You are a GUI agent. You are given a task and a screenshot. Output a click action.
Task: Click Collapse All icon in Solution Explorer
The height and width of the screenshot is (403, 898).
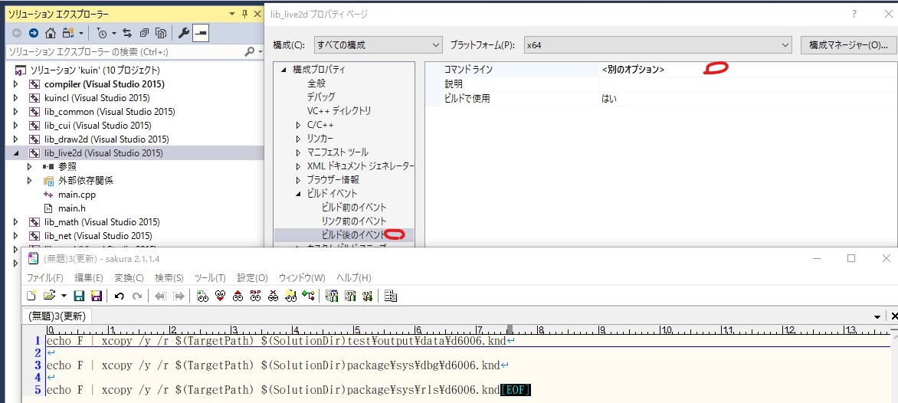(144, 33)
